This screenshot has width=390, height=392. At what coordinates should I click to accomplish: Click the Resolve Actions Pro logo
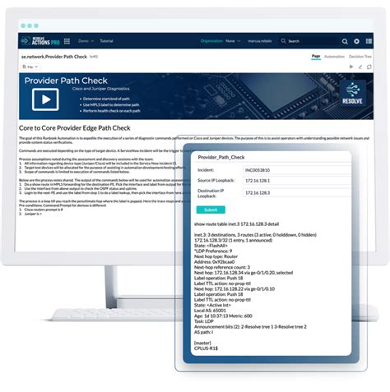pyautogui.click(x=40, y=41)
